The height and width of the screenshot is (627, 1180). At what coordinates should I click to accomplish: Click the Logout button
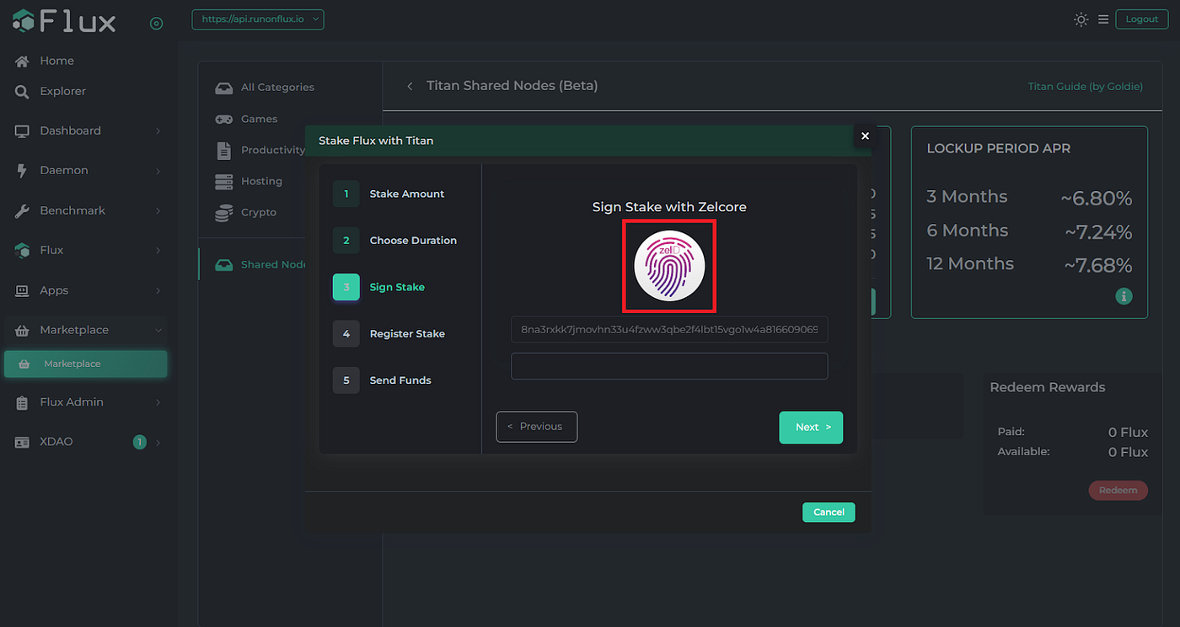pyautogui.click(x=1142, y=19)
